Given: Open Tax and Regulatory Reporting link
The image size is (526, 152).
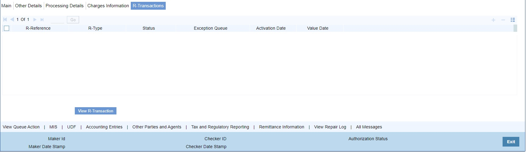Looking at the screenshot, I should point(220,127).
